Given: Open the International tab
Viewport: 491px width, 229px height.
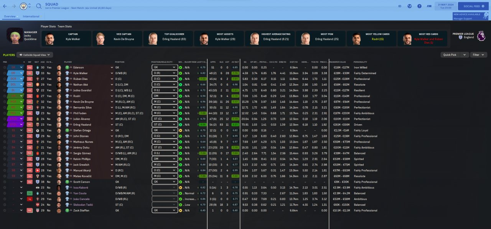Looking at the screenshot, I should pos(31,16).
